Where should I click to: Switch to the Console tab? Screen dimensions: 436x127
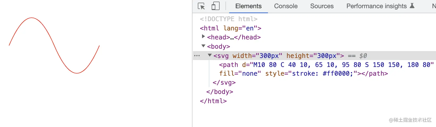pos(286,6)
